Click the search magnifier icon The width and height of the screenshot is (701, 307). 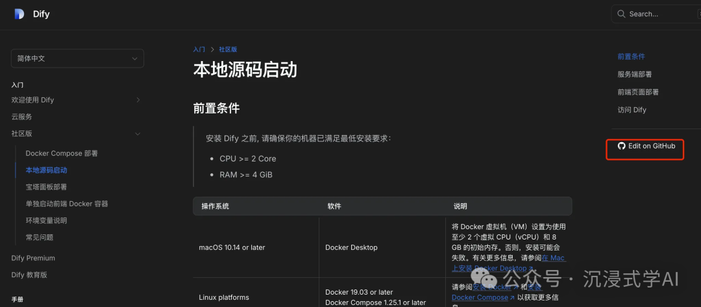coord(621,14)
